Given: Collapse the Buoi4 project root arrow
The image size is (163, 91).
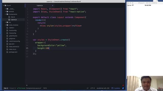Looking at the screenshot, I should coord(3,6).
